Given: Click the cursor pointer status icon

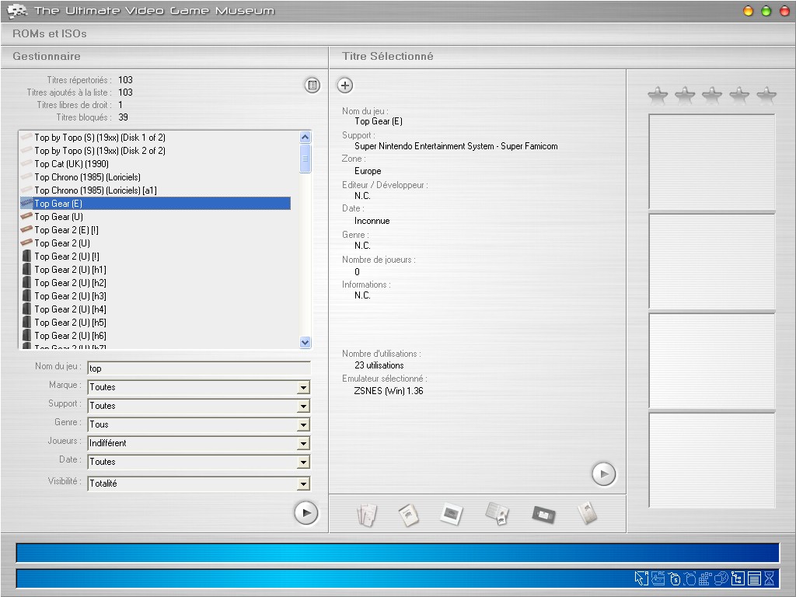Looking at the screenshot, I should click(x=641, y=578).
